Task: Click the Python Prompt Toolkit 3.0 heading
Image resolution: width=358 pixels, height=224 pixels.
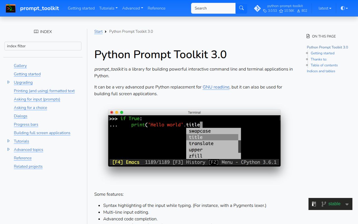Action: [x=160, y=55]
